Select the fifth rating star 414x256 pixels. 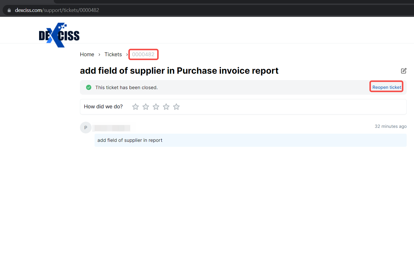(176, 107)
